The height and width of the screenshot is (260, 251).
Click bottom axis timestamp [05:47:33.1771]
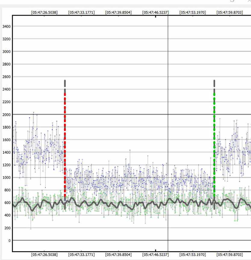(x=81, y=255)
